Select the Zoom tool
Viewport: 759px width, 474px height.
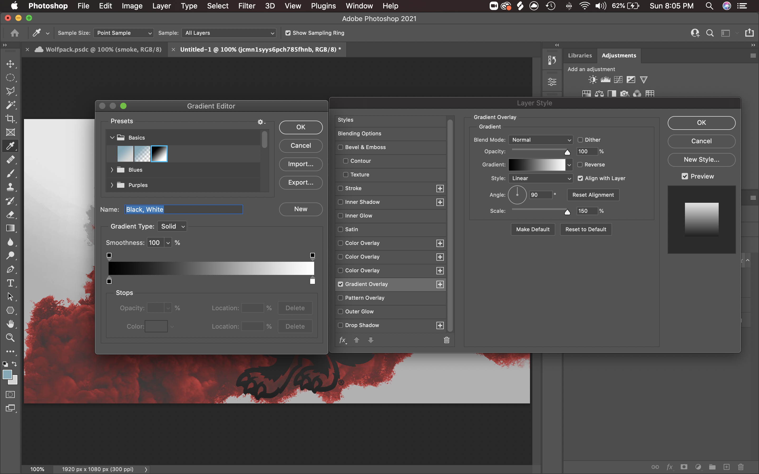point(10,338)
